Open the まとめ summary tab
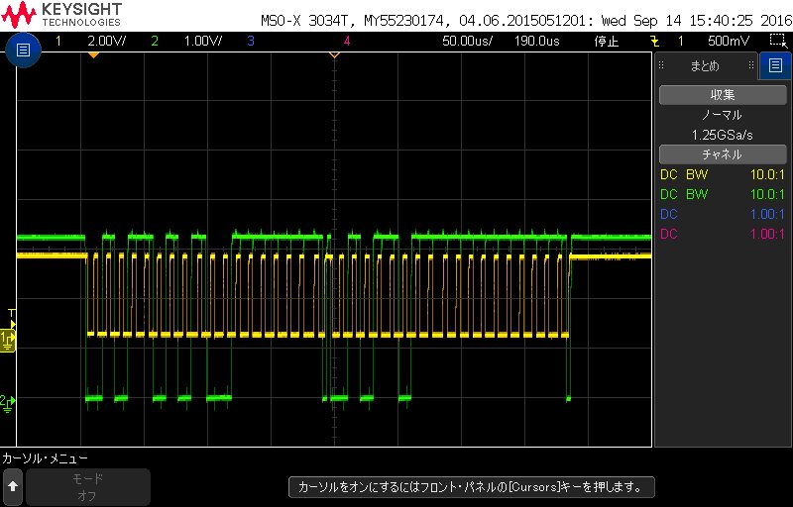793x507 pixels. pyautogui.click(x=705, y=65)
